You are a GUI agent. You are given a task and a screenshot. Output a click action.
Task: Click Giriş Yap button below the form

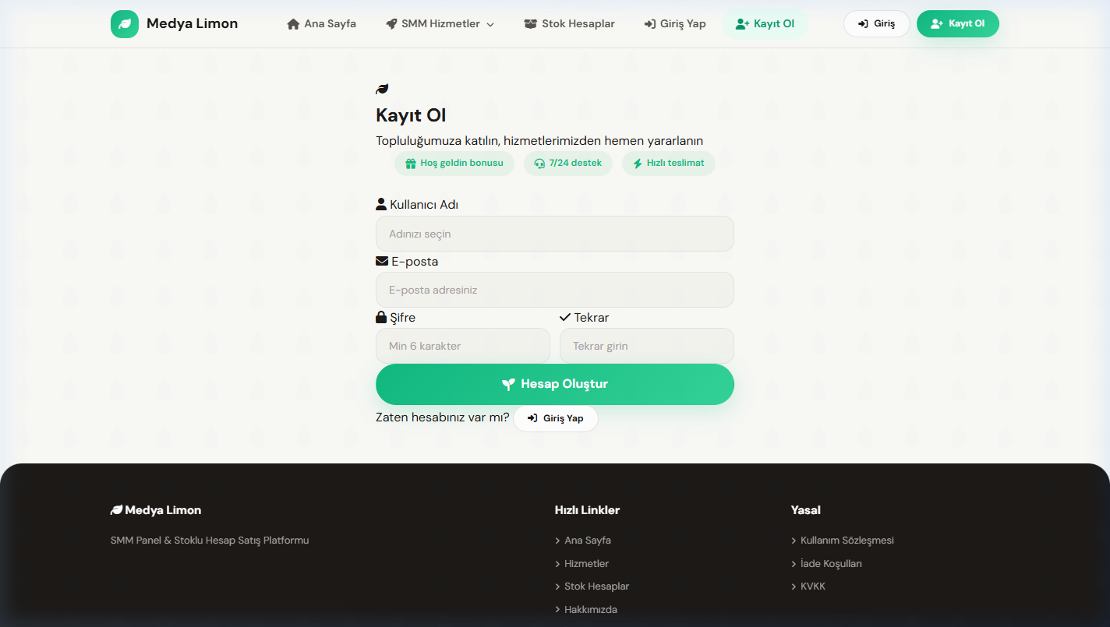(555, 418)
